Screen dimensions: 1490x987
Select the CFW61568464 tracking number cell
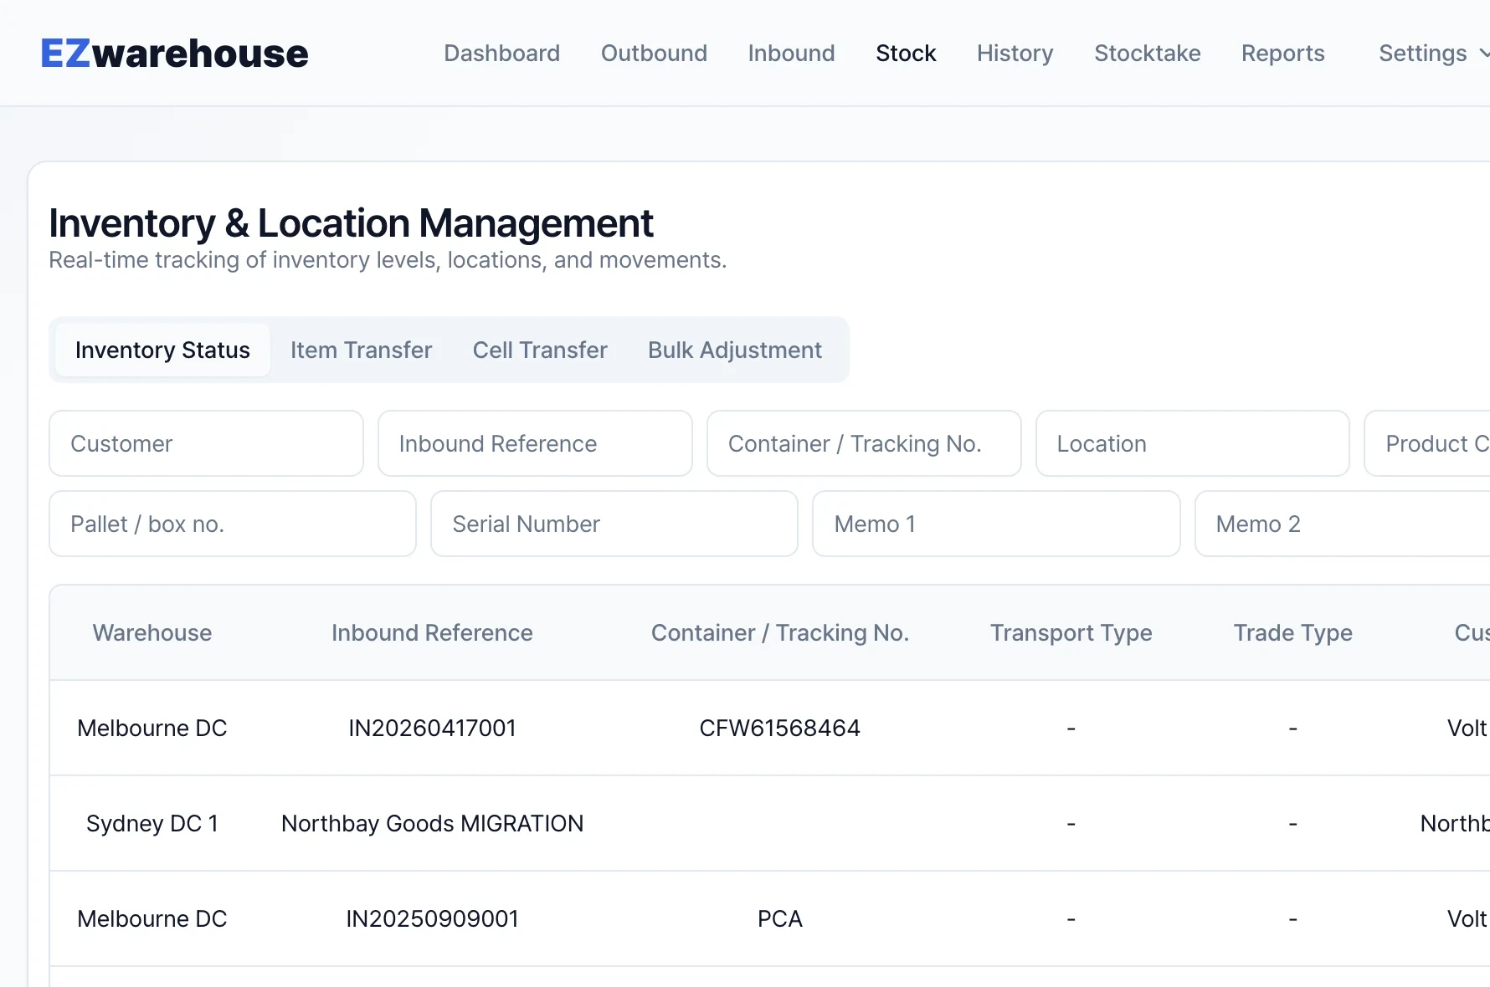(780, 729)
